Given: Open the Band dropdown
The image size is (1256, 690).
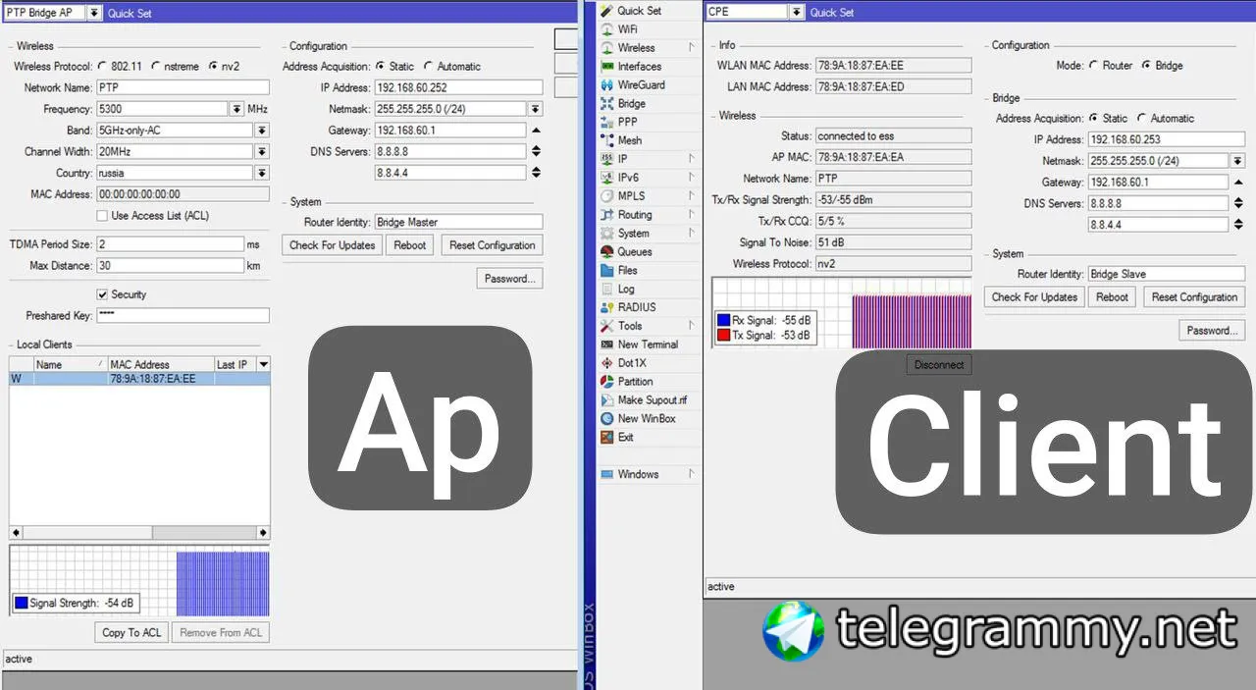Looking at the screenshot, I should pos(262,131).
